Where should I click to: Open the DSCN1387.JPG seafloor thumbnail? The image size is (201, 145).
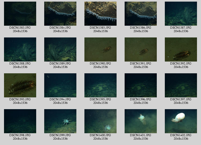click(181, 14)
